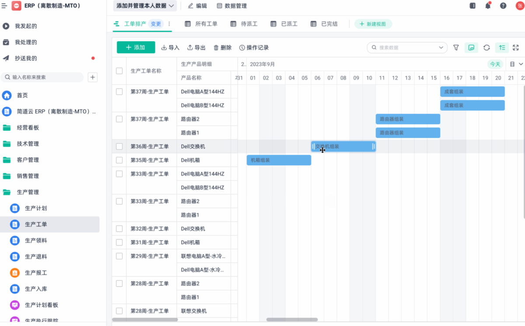This screenshot has height=326, width=525.
Task: Click 导出 button
Action: tap(196, 48)
